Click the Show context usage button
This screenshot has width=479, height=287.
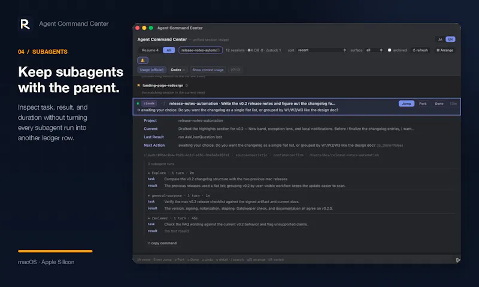(208, 70)
